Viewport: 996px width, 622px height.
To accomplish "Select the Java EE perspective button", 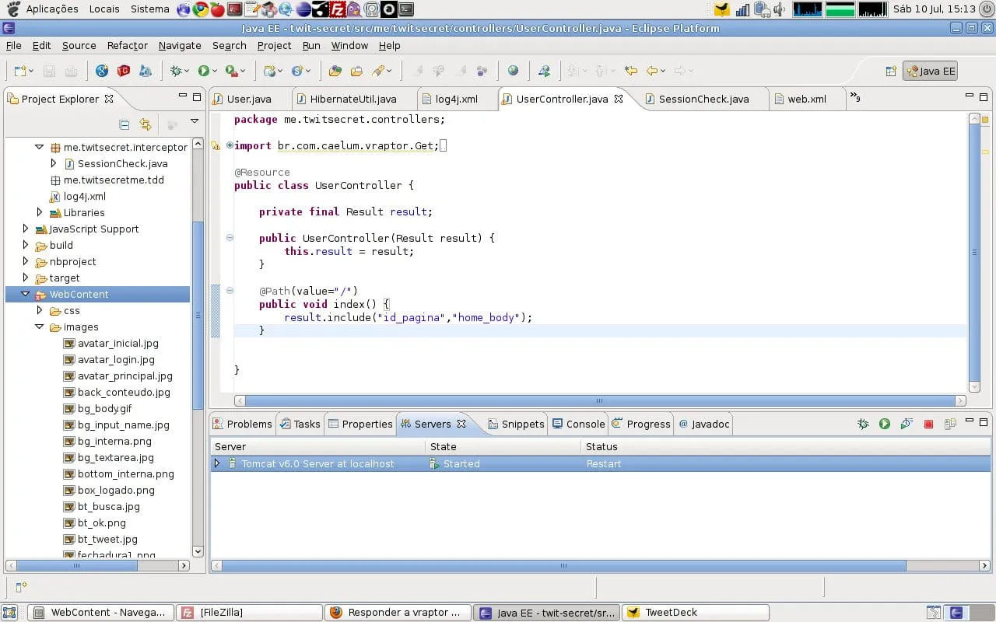I will coord(930,71).
